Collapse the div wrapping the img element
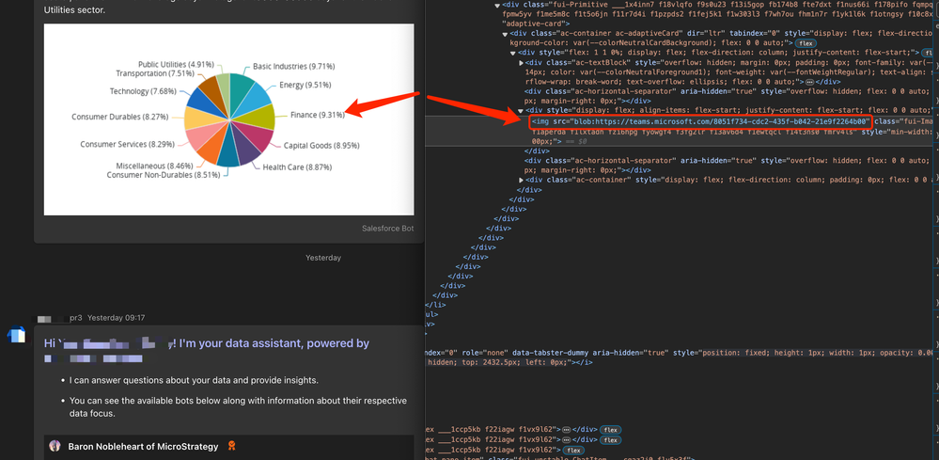939x460 pixels. [521, 110]
